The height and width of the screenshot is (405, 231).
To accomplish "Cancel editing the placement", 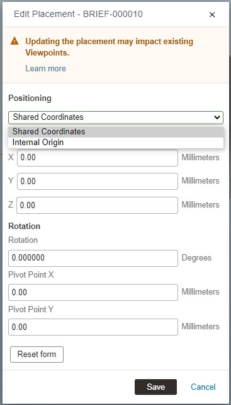I will pyautogui.click(x=203, y=387).
